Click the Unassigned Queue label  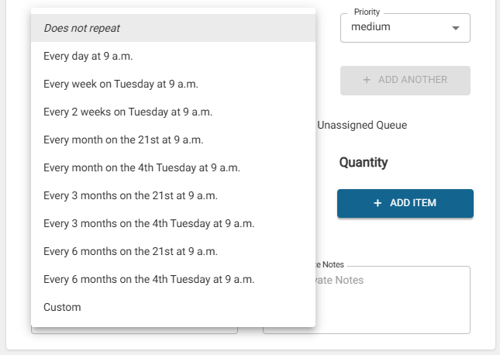(x=362, y=125)
